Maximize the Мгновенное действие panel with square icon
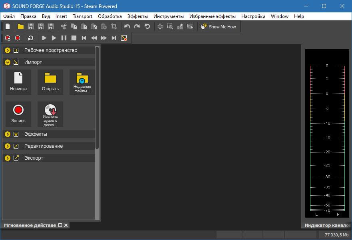 [60, 225]
